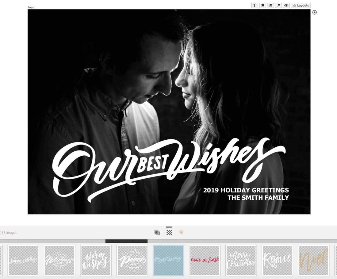337x279 pixels.
Task: Switch to the dotted pattern graphics tab
Action: 169,232
